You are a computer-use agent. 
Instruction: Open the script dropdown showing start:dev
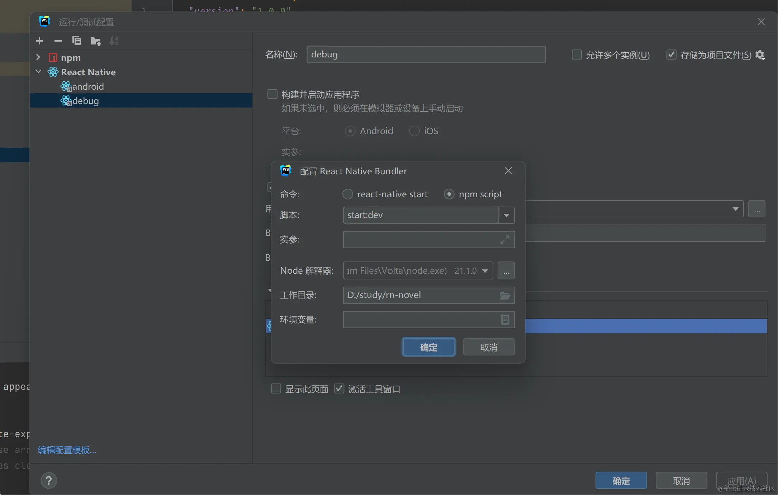(x=506, y=215)
